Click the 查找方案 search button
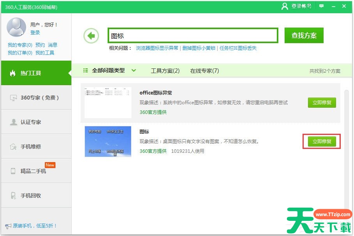This screenshot has height=236, width=354. [x=304, y=36]
